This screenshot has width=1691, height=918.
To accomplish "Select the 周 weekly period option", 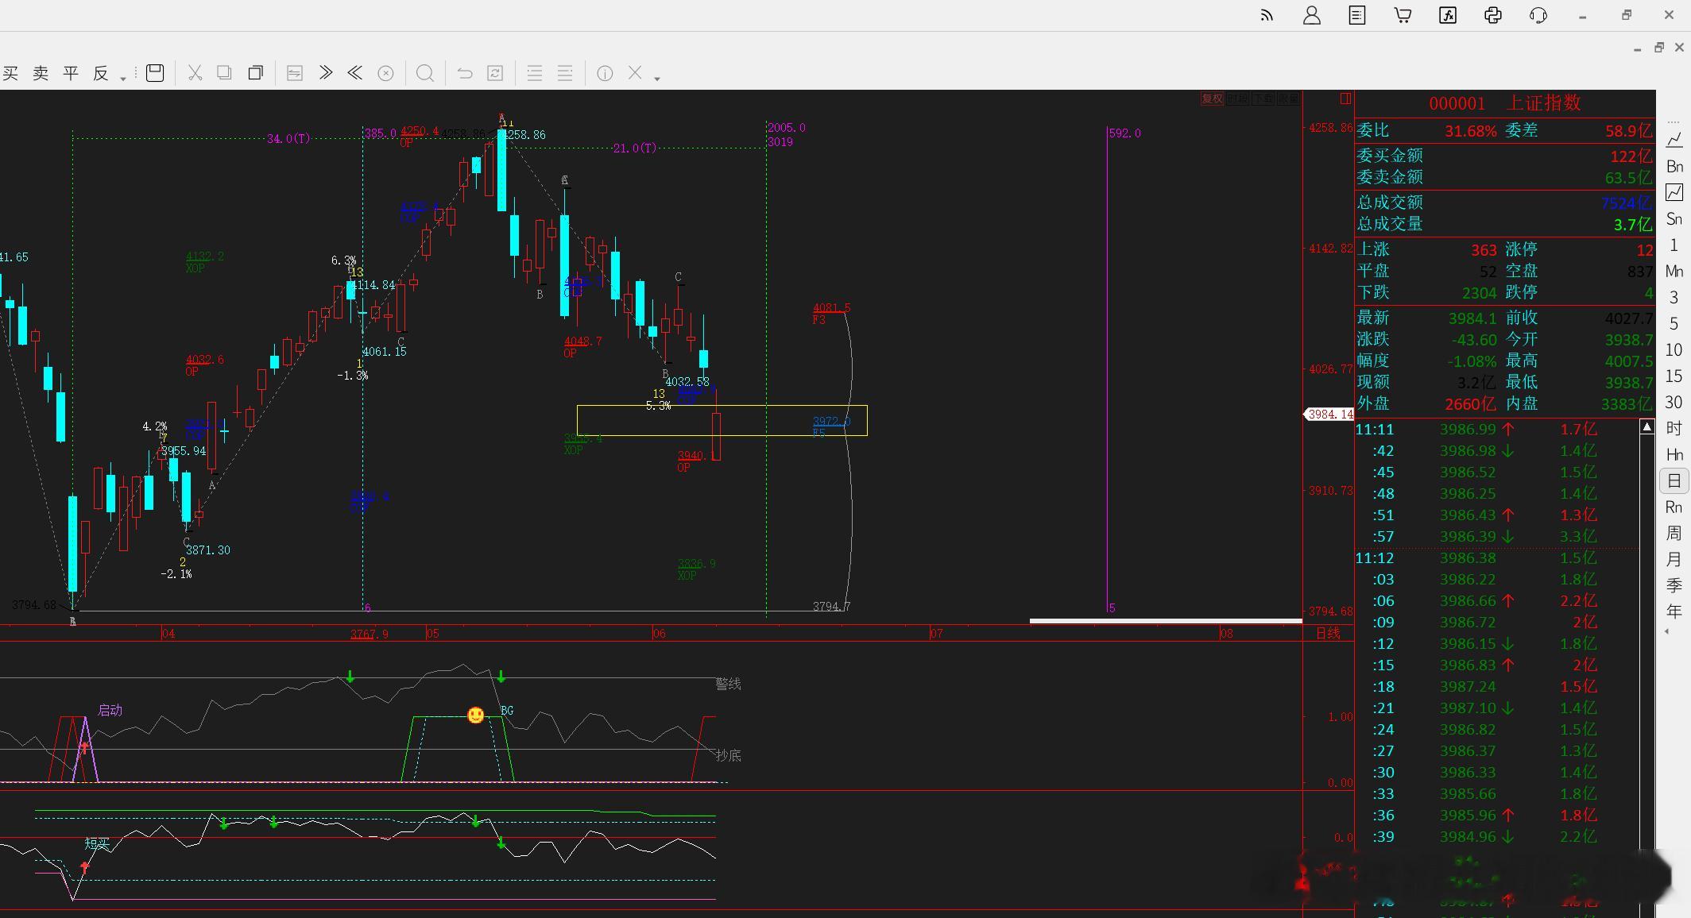I will (1674, 533).
